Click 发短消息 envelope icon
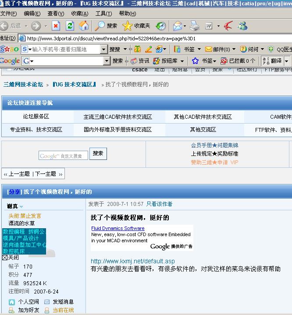The width and height of the screenshot is (292, 315). coord(47,302)
